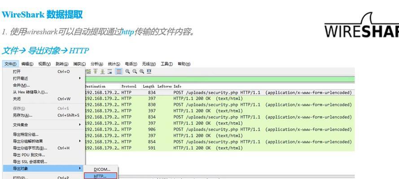Select 导出 SSL 会话密钥... entry
399x179 pixels.
tap(44, 162)
